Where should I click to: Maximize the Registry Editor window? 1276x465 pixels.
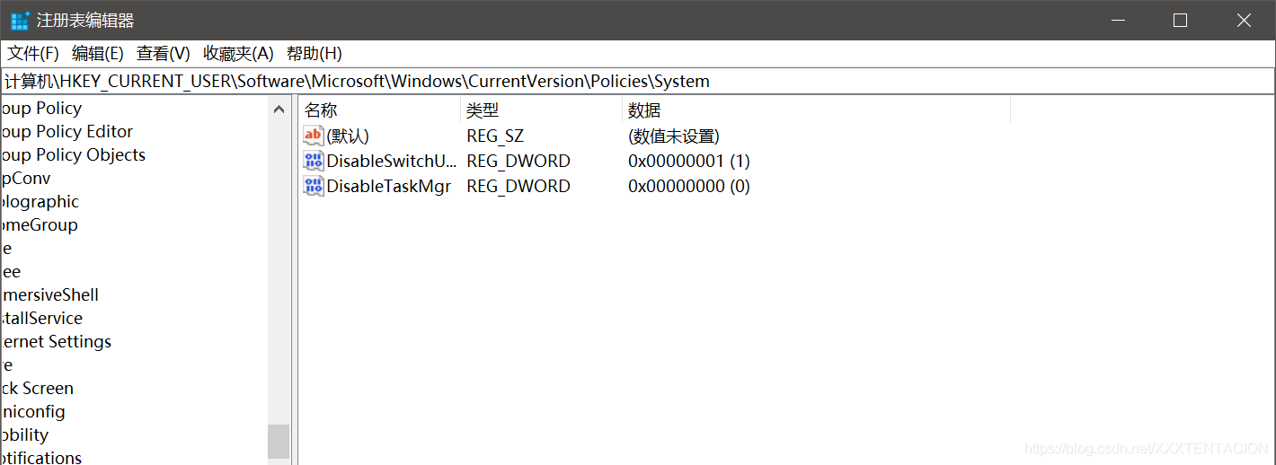(1181, 20)
